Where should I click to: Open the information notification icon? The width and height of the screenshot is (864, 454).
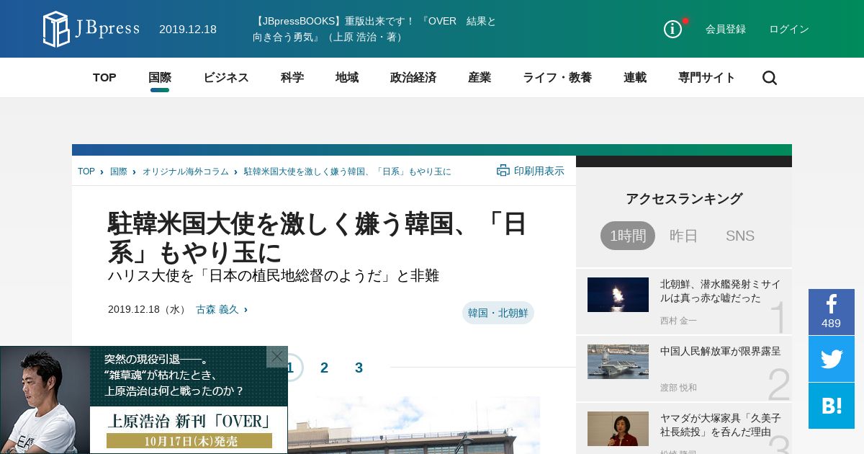pyautogui.click(x=672, y=29)
